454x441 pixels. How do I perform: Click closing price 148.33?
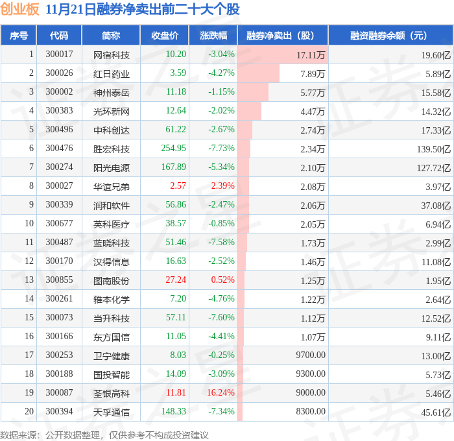click(x=173, y=412)
